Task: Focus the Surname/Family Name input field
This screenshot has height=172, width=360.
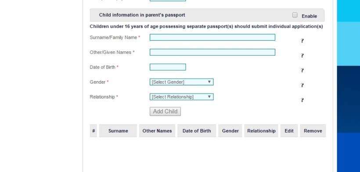Action: [x=212, y=37]
